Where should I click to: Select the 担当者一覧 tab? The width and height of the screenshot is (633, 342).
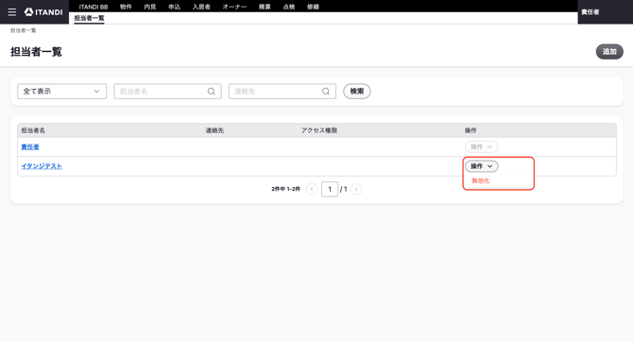tap(89, 18)
